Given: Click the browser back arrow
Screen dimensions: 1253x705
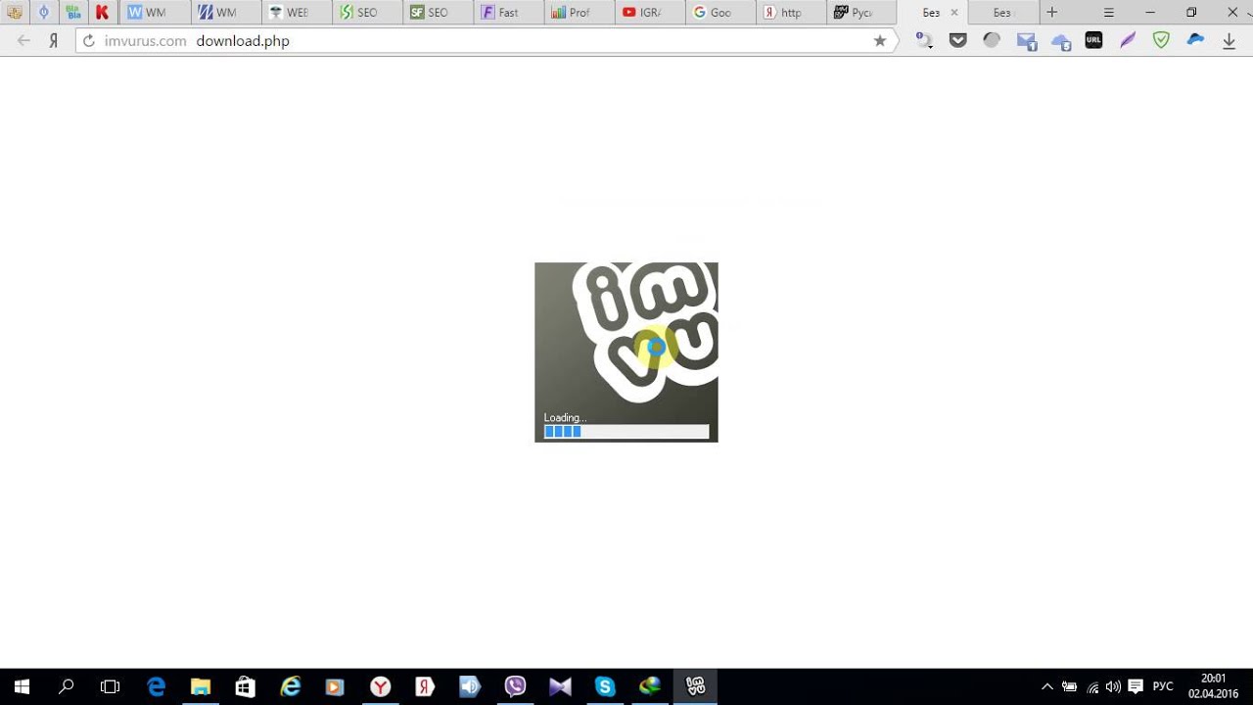Looking at the screenshot, I should [24, 41].
